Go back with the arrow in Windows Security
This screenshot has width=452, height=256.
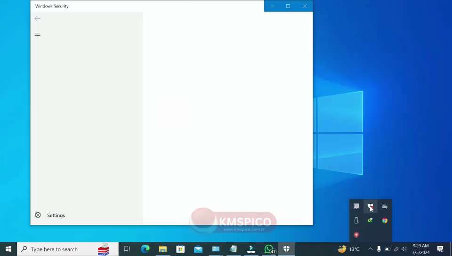click(37, 19)
